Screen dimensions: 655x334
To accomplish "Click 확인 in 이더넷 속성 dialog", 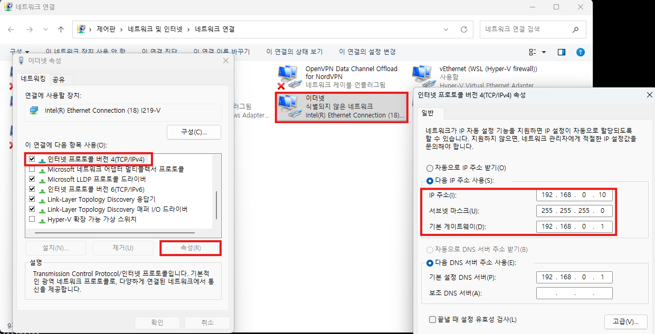I will [157, 322].
